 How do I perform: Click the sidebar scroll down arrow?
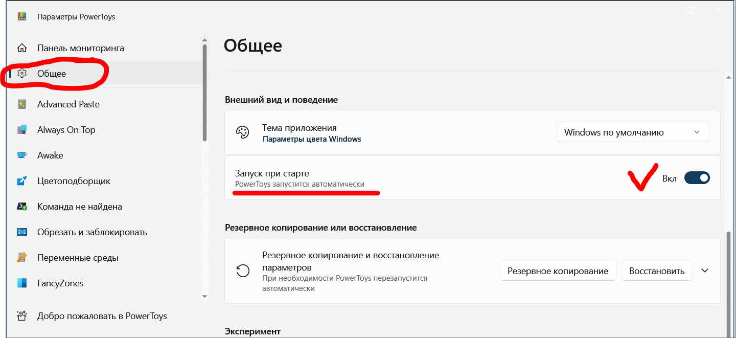(204, 297)
